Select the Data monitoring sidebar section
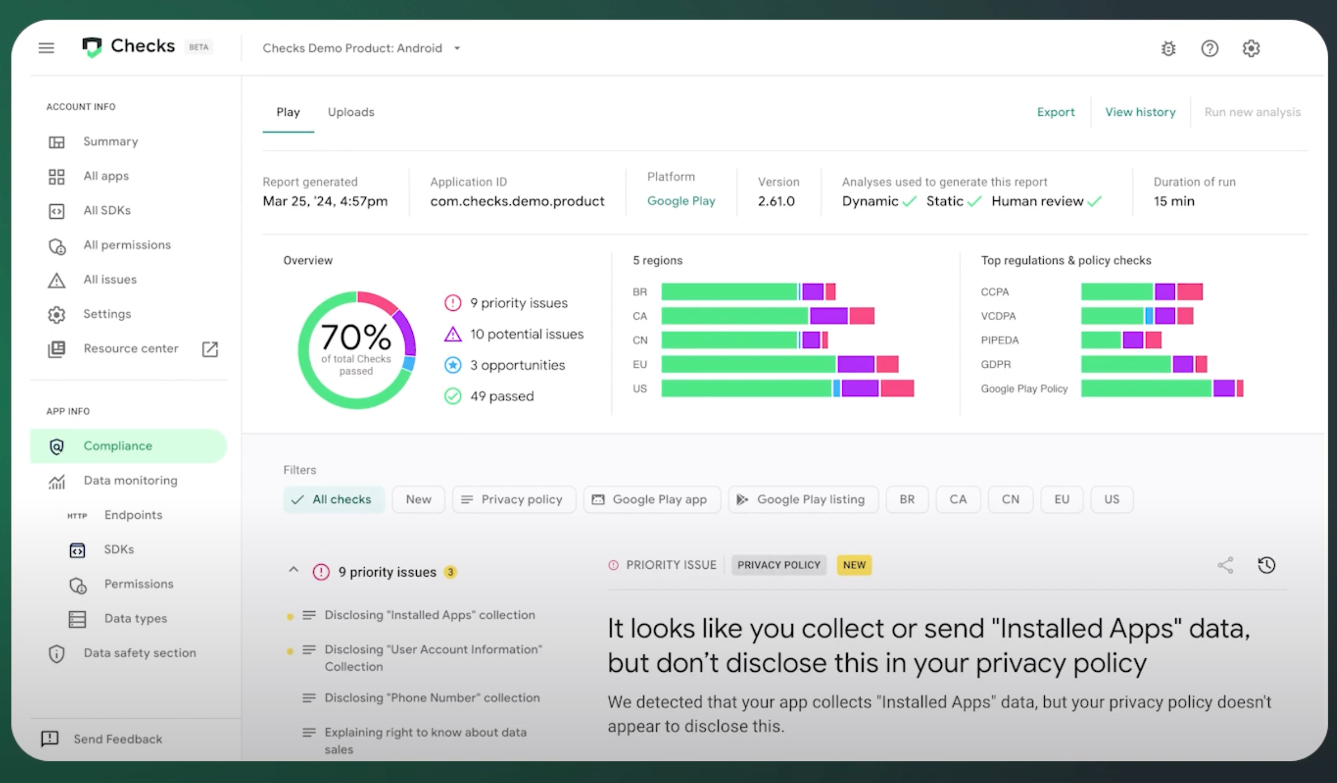The width and height of the screenshot is (1337, 783). [x=130, y=480]
